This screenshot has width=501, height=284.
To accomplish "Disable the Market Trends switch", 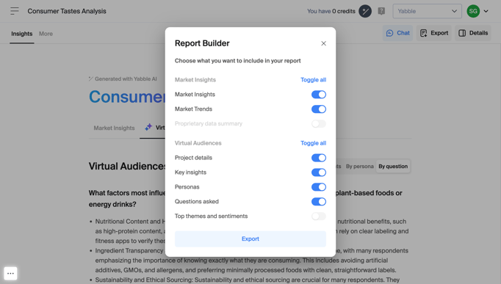I will [x=319, y=109].
